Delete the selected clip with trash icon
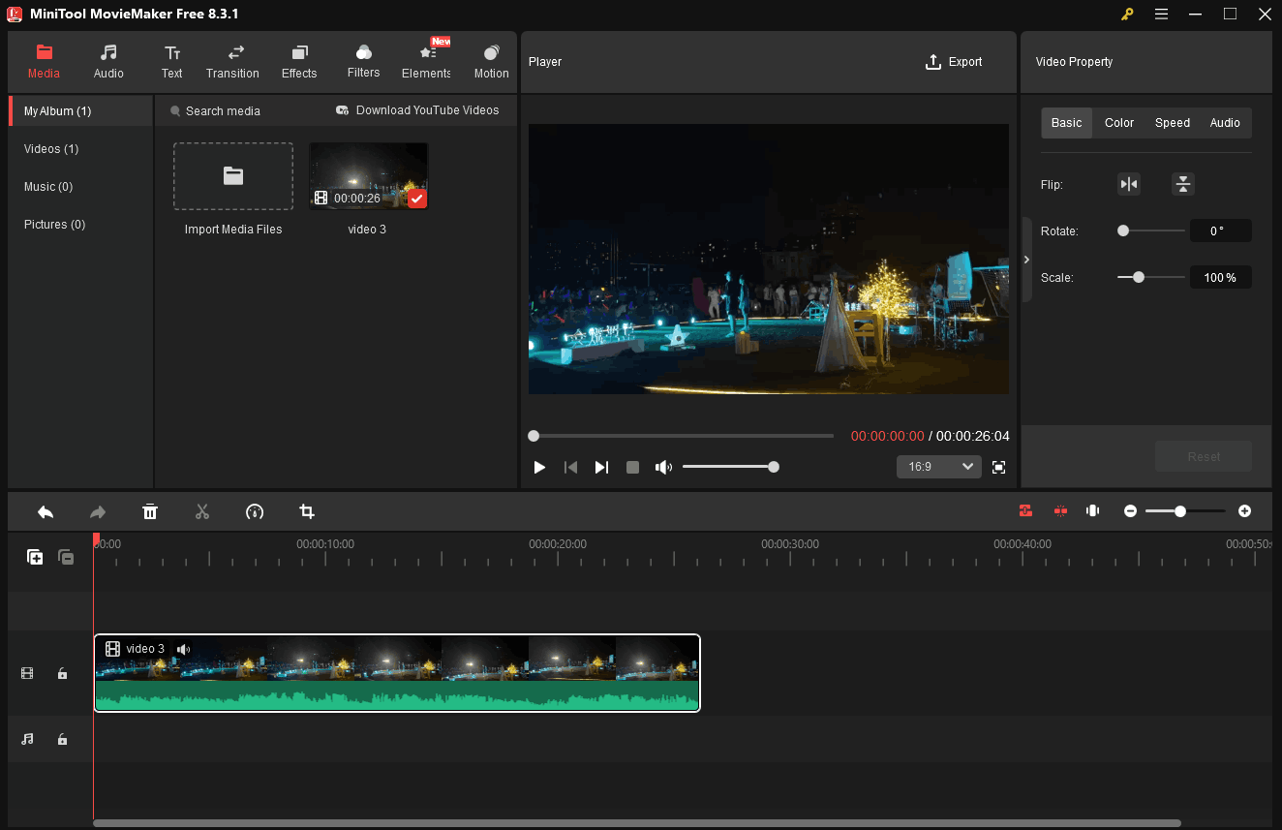The image size is (1282, 830). [150, 510]
